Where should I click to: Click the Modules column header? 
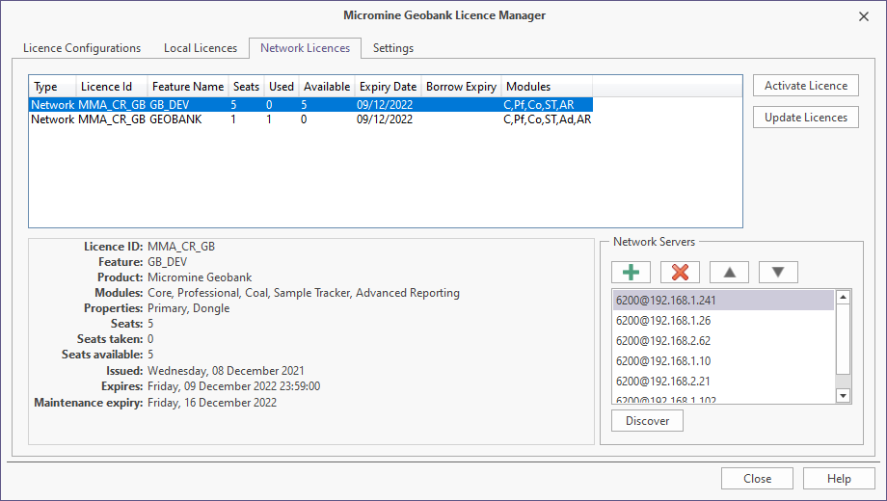(x=547, y=87)
